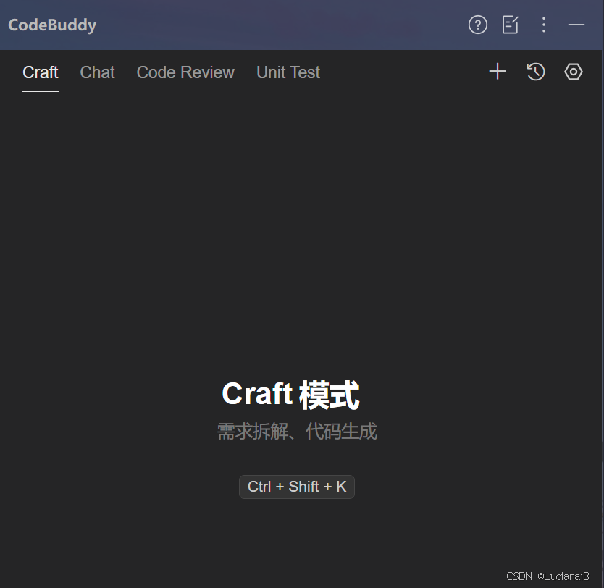604x588 pixels.
Task: Start a new session with the plus icon
Action: 498,72
